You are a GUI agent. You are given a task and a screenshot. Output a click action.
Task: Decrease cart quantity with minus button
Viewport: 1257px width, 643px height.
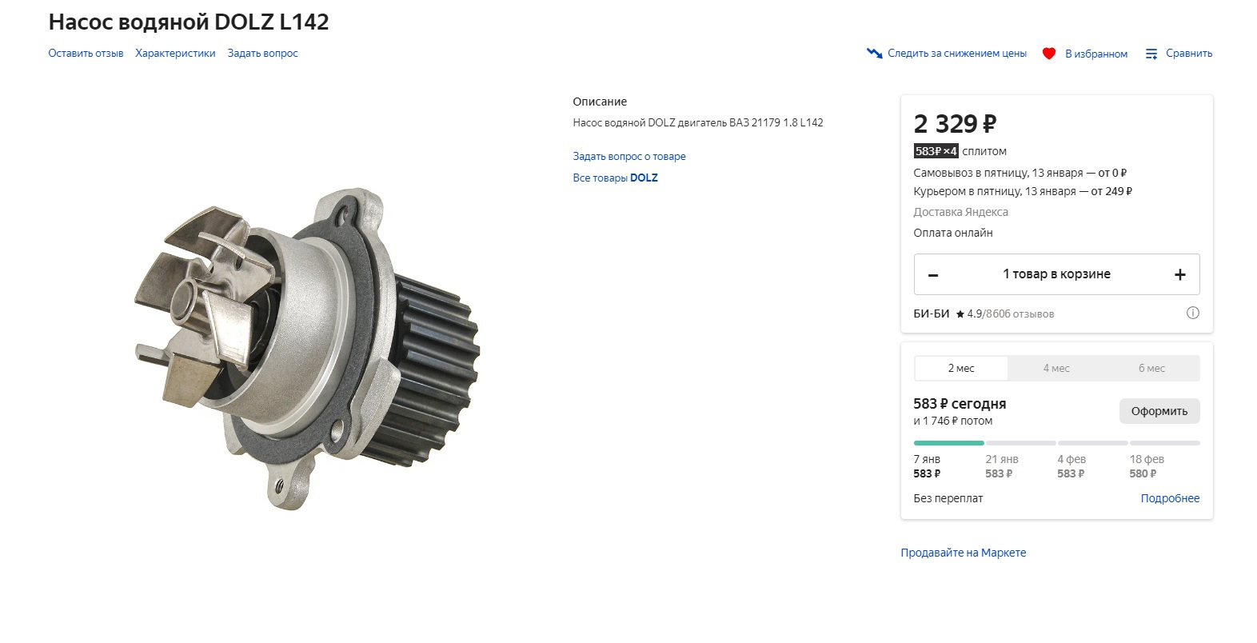pyautogui.click(x=932, y=275)
